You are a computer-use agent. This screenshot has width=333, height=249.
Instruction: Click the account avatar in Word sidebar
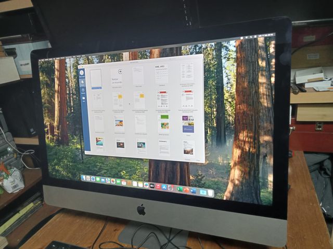[x=82, y=73]
